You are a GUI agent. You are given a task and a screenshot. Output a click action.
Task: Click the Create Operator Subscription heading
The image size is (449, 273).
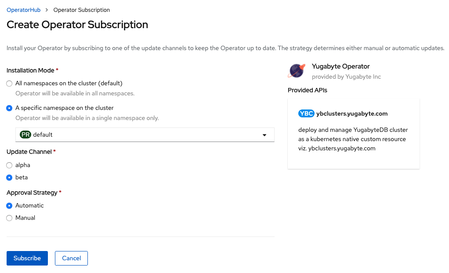tap(77, 25)
